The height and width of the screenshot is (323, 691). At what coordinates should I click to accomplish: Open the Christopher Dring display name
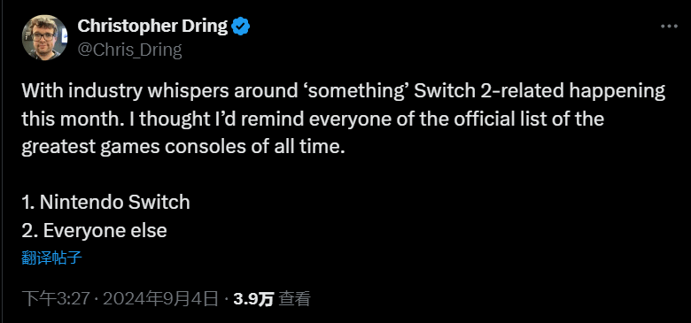pyautogui.click(x=152, y=27)
